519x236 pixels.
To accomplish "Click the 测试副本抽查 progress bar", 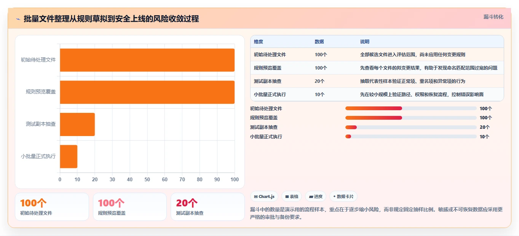I will 411,127.
